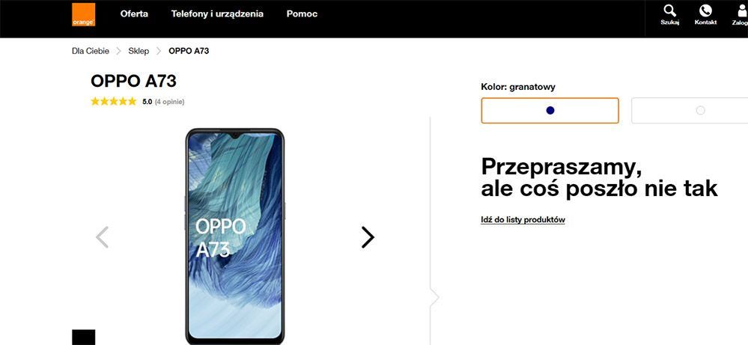Click the Orange logo
Viewport: 748px width, 345px height.
[x=83, y=15]
